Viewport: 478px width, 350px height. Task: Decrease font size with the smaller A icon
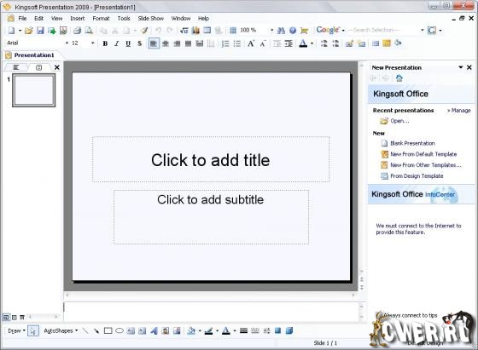[263, 43]
